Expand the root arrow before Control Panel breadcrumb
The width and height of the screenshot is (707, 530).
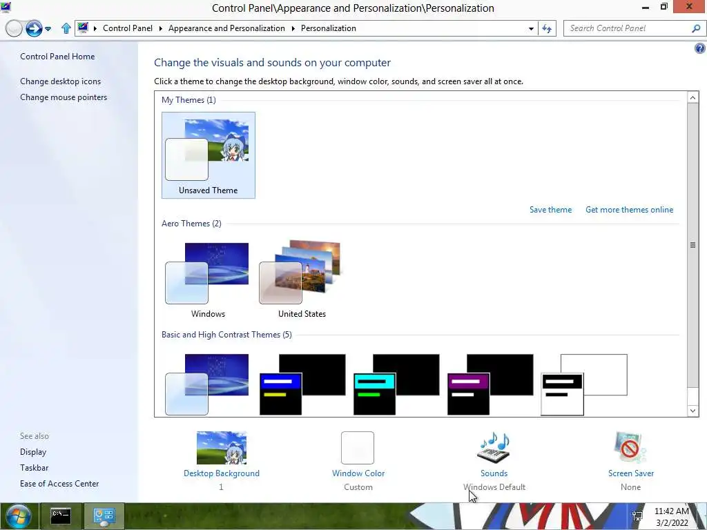point(95,28)
